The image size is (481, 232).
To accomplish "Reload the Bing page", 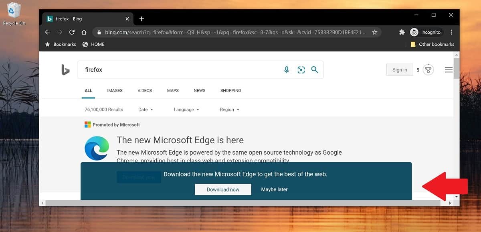I will (72, 32).
